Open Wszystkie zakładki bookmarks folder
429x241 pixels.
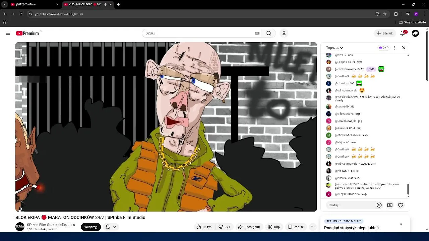pos(412,22)
